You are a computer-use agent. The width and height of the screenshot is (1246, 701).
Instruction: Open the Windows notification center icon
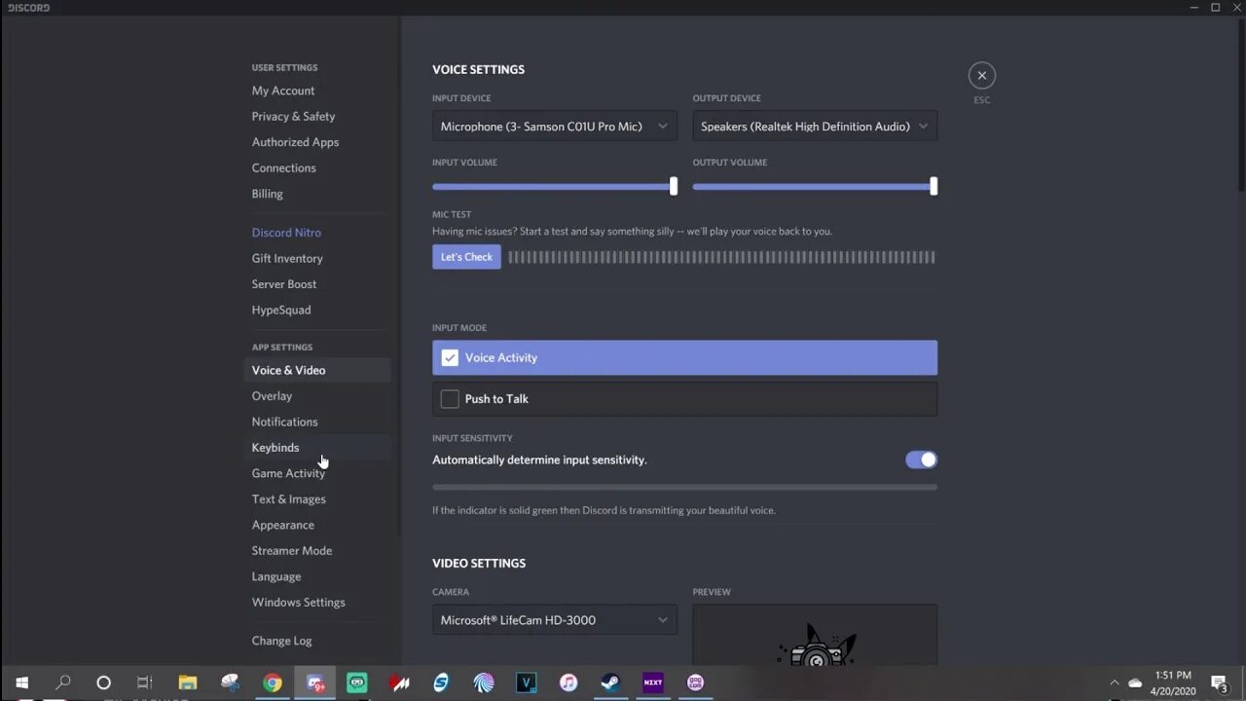(x=1219, y=683)
